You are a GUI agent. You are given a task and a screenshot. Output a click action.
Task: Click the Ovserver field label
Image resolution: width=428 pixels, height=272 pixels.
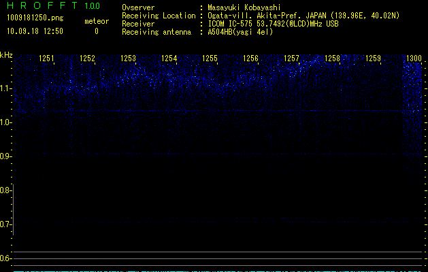pos(138,7)
